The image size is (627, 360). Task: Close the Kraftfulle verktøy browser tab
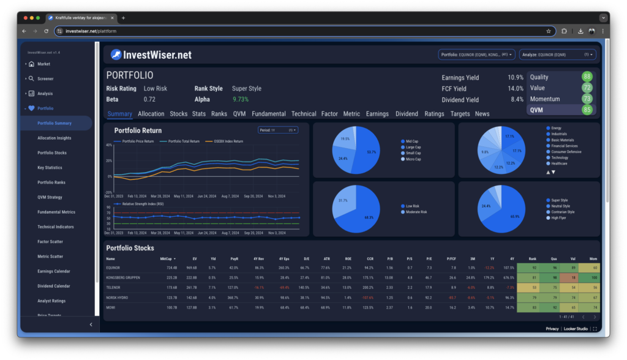(113, 18)
